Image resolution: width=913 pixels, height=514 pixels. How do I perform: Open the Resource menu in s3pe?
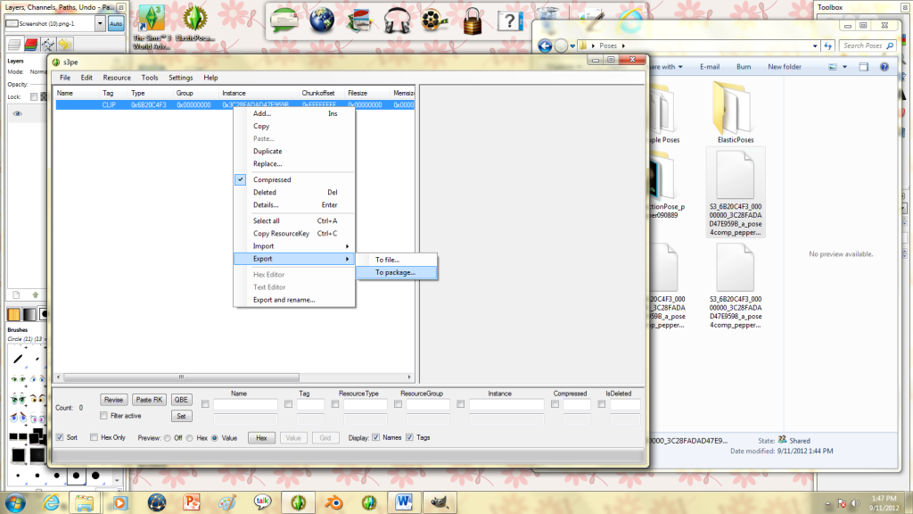(117, 78)
